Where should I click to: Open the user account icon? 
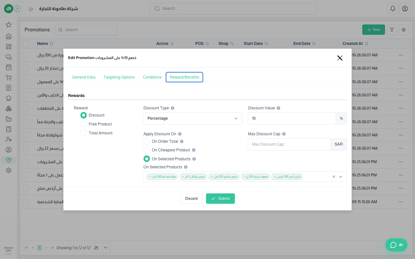pyautogui.click(x=405, y=9)
